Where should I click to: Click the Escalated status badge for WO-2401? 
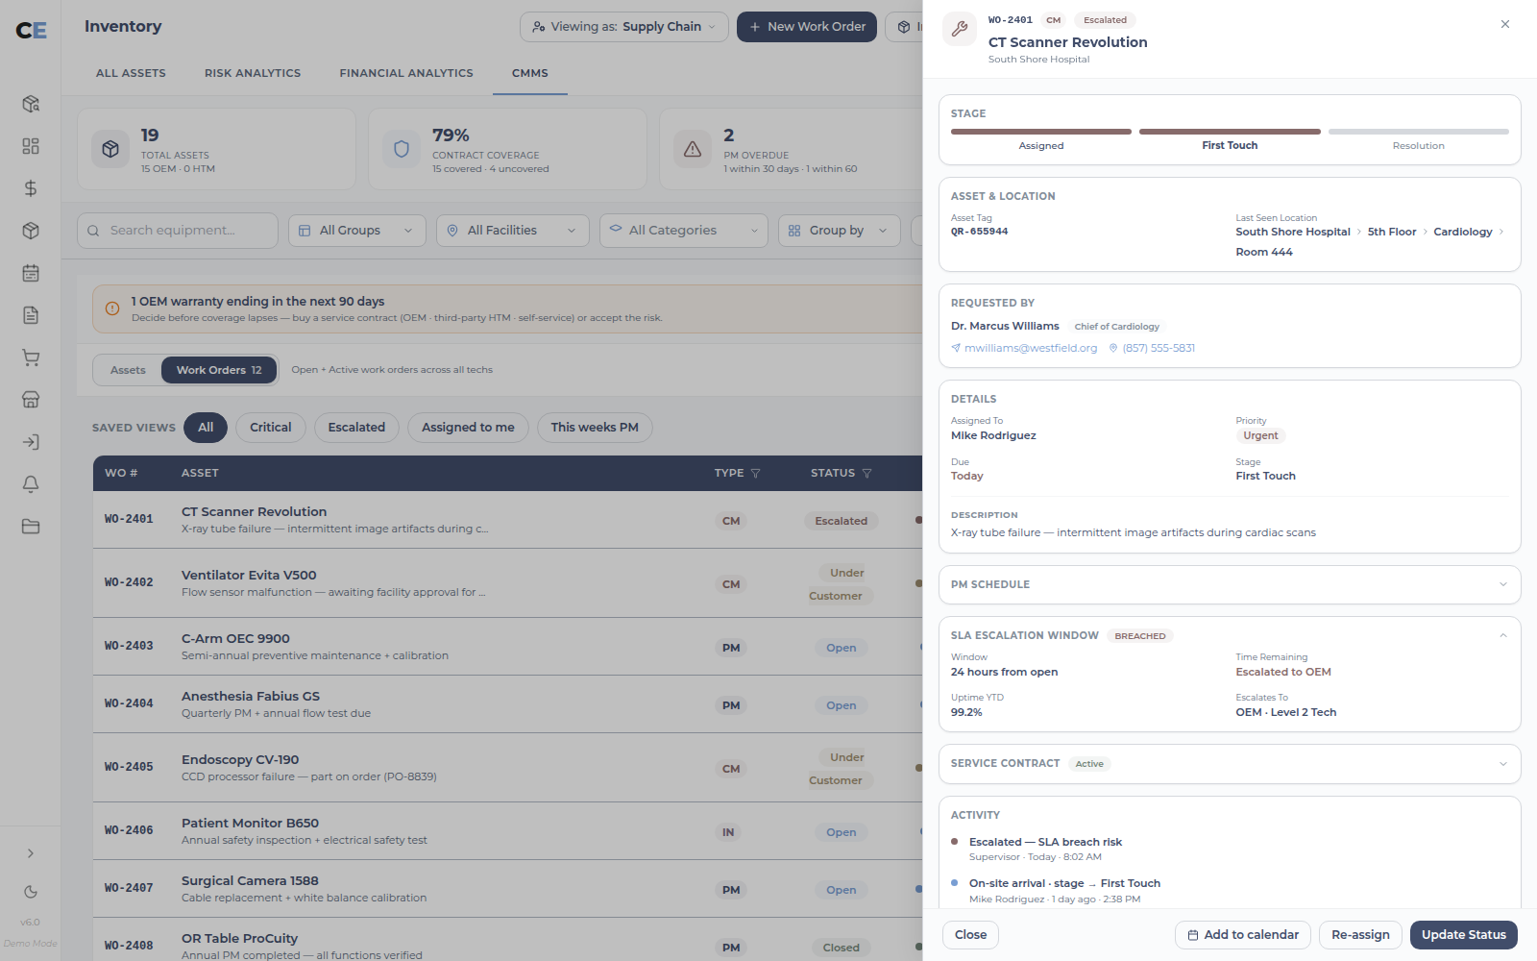click(841, 521)
